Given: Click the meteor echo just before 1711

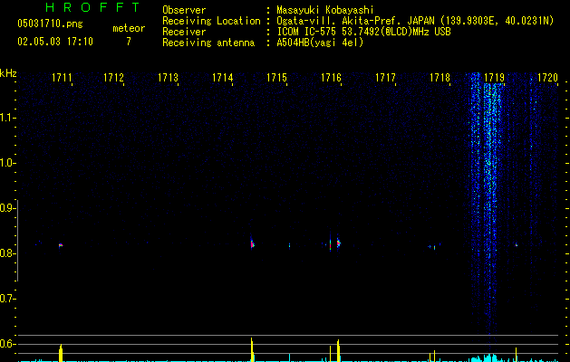Looking at the screenshot, I should [x=61, y=245].
